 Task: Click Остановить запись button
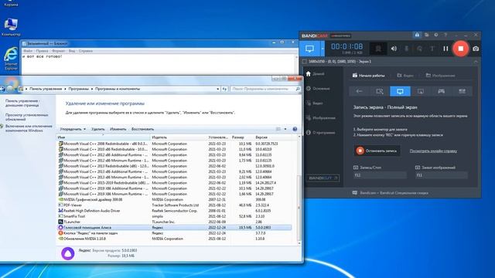[377, 151]
